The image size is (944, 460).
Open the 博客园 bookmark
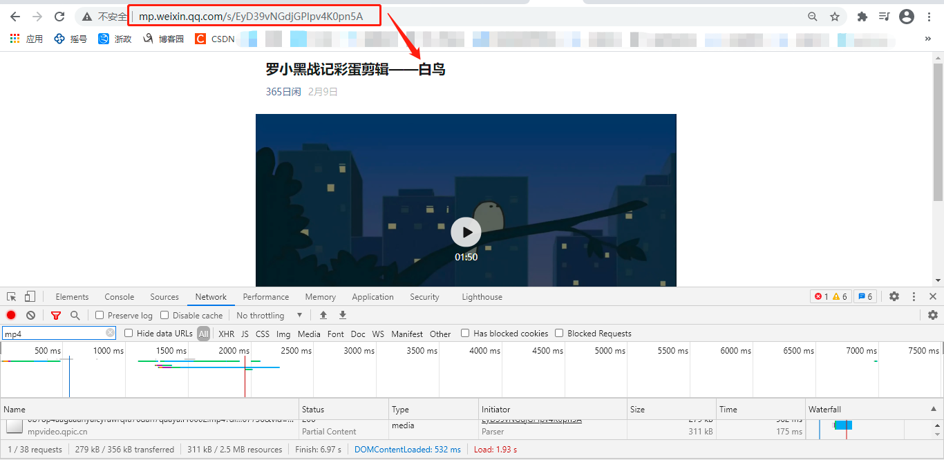[x=163, y=39]
